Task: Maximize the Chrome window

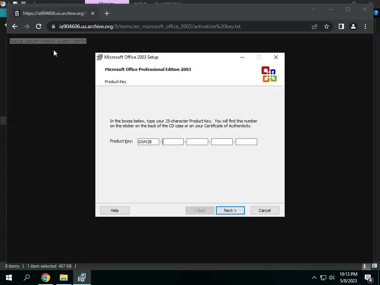Action: 348,9
